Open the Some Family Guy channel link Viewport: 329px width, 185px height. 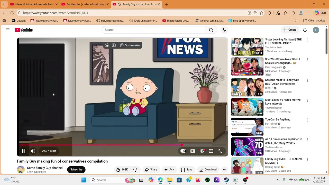(x=45, y=168)
